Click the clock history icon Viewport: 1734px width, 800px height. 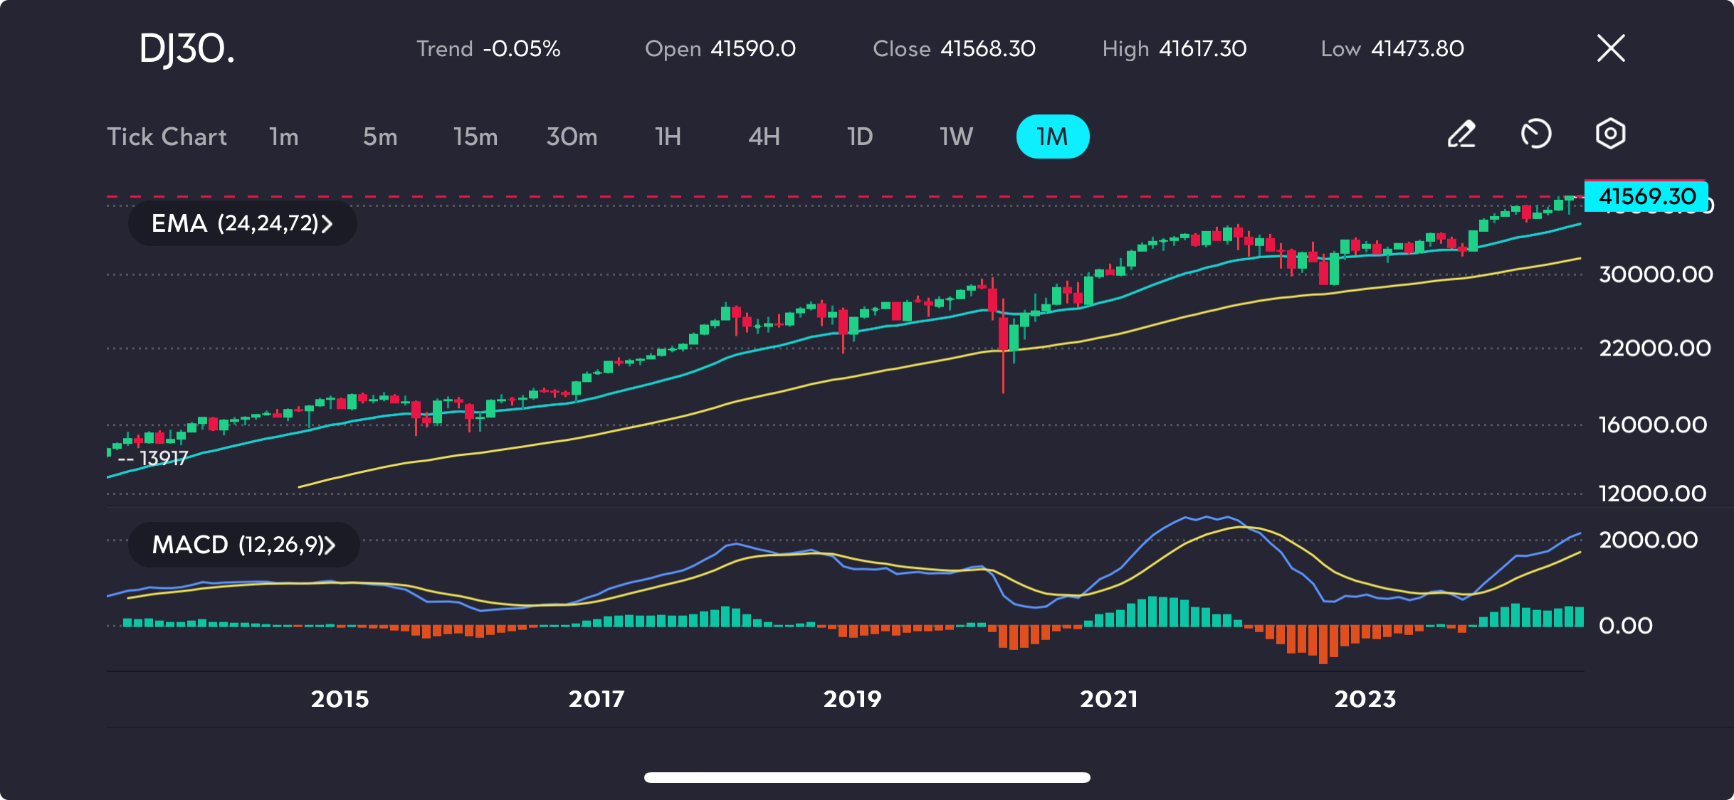pyautogui.click(x=1536, y=134)
